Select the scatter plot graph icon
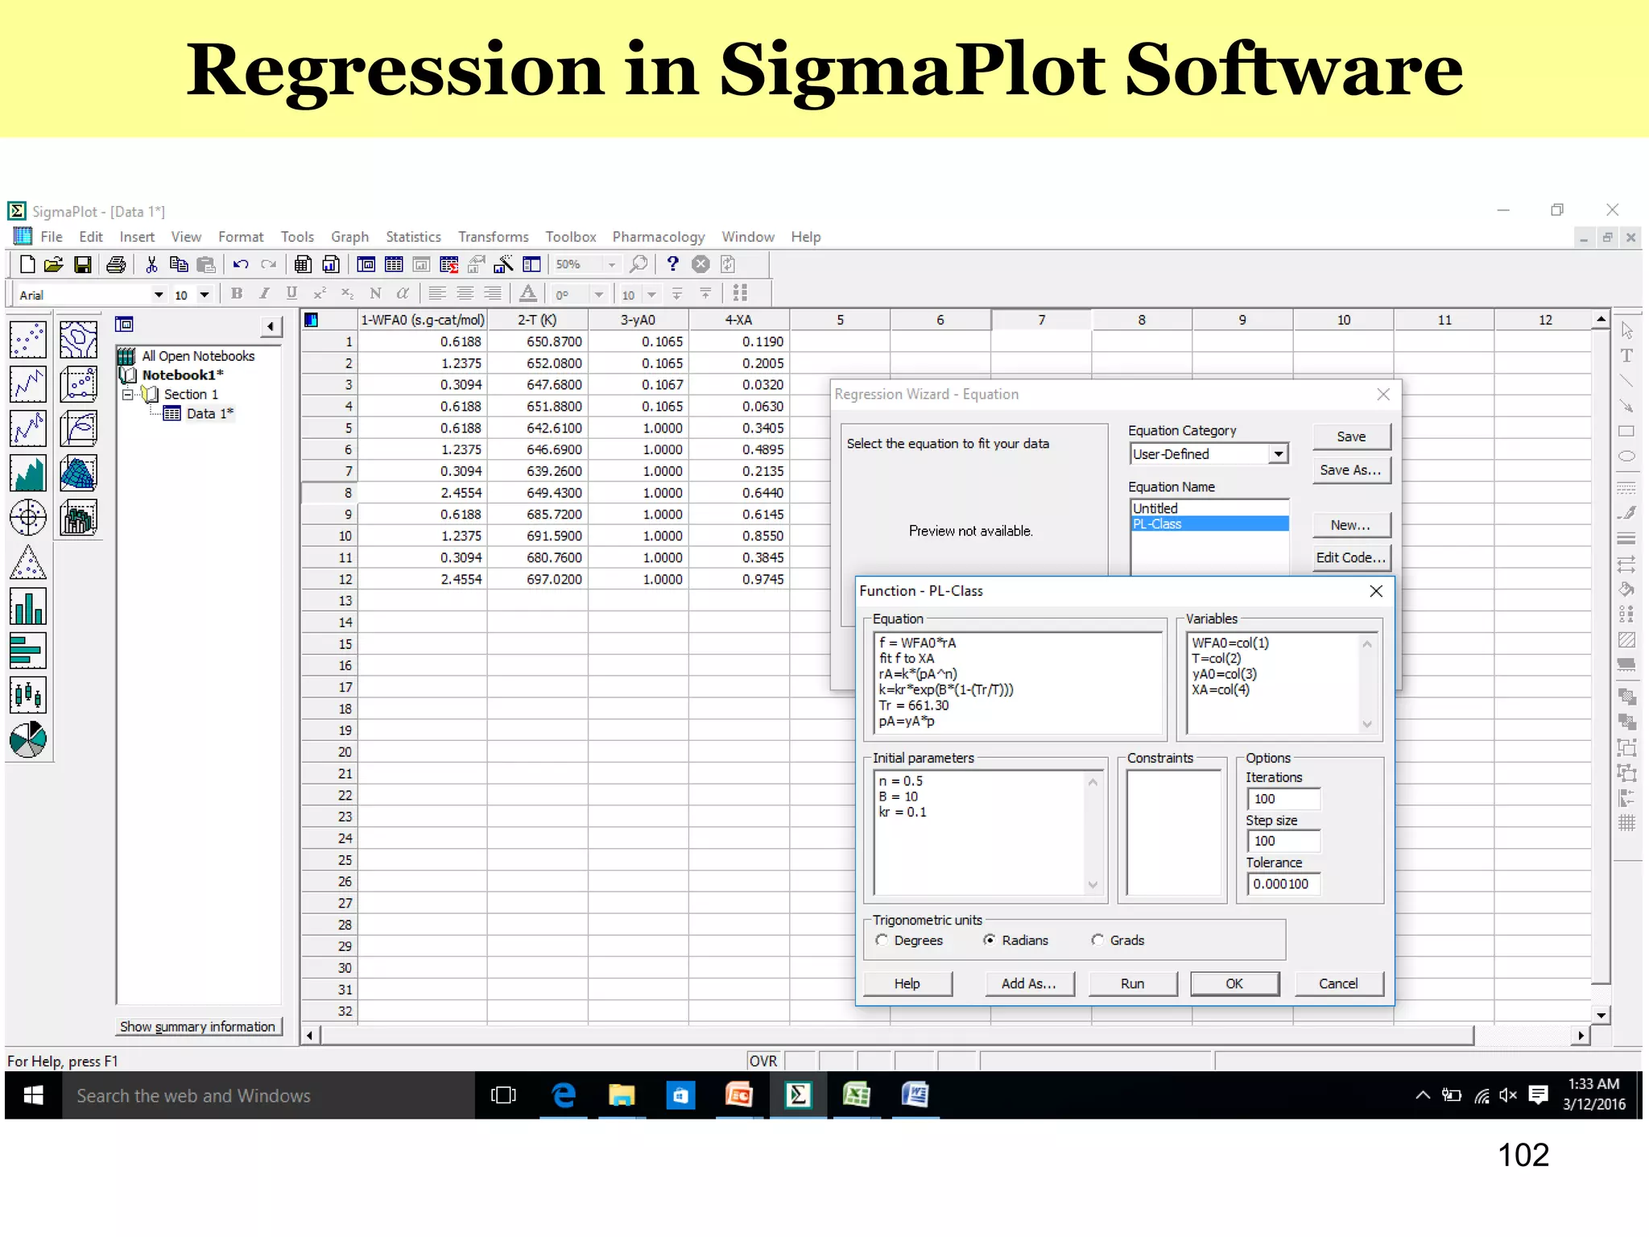The height and width of the screenshot is (1237, 1649). point(28,340)
